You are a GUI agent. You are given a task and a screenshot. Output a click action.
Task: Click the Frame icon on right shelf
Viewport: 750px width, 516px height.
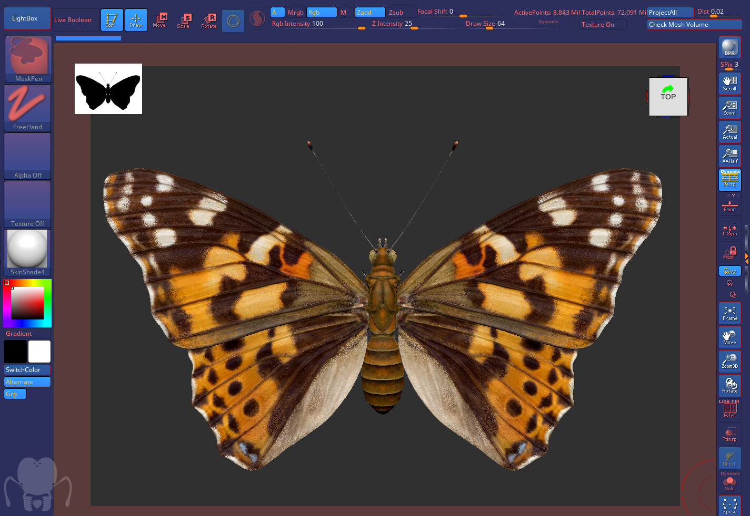[729, 313]
